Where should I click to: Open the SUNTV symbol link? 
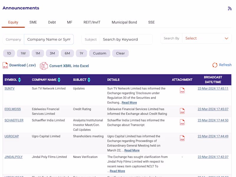click(x=9, y=88)
